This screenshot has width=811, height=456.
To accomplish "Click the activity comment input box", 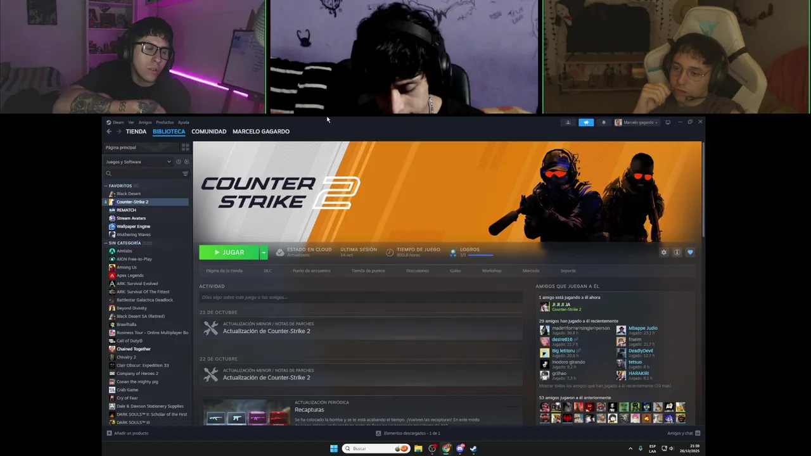I will point(361,297).
